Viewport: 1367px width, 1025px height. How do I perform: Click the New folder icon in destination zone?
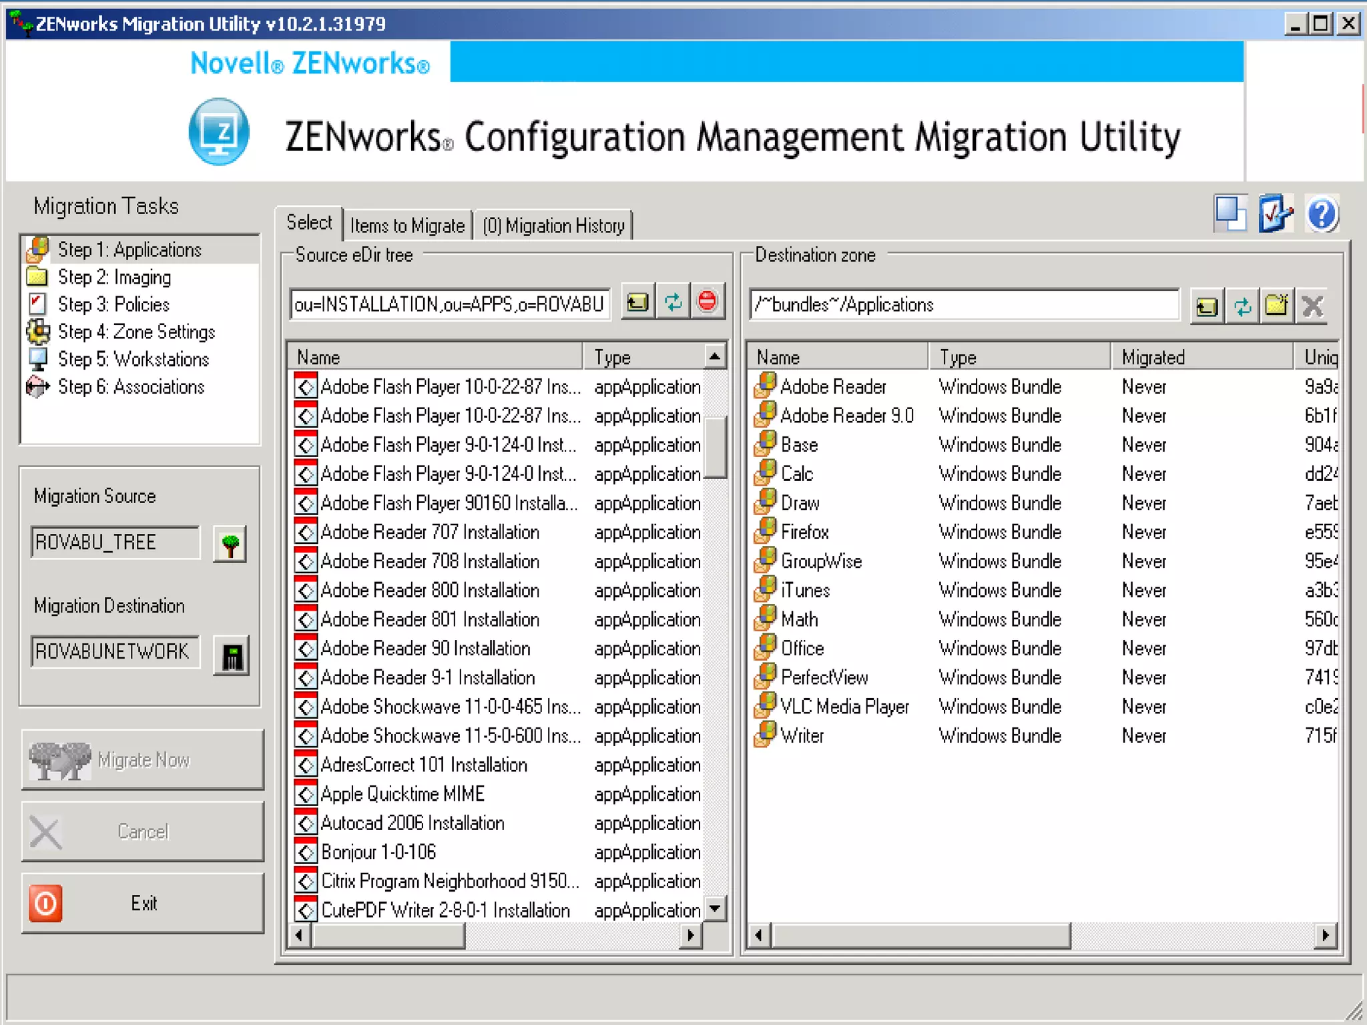(x=1277, y=307)
